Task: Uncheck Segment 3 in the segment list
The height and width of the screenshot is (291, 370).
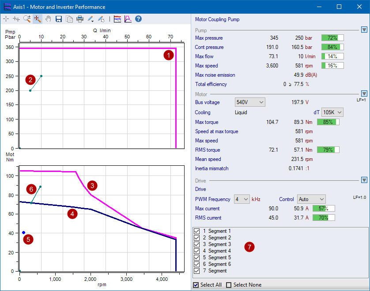Action: click(x=197, y=244)
